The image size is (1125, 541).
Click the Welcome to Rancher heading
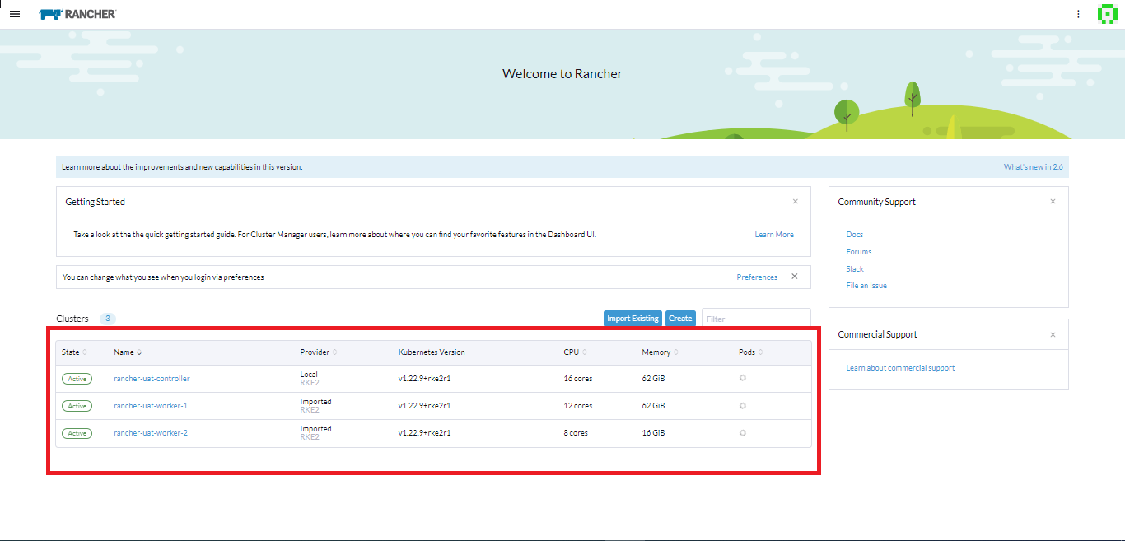pyautogui.click(x=562, y=74)
